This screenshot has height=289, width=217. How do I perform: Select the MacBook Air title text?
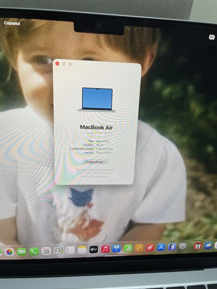tap(96, 127)
